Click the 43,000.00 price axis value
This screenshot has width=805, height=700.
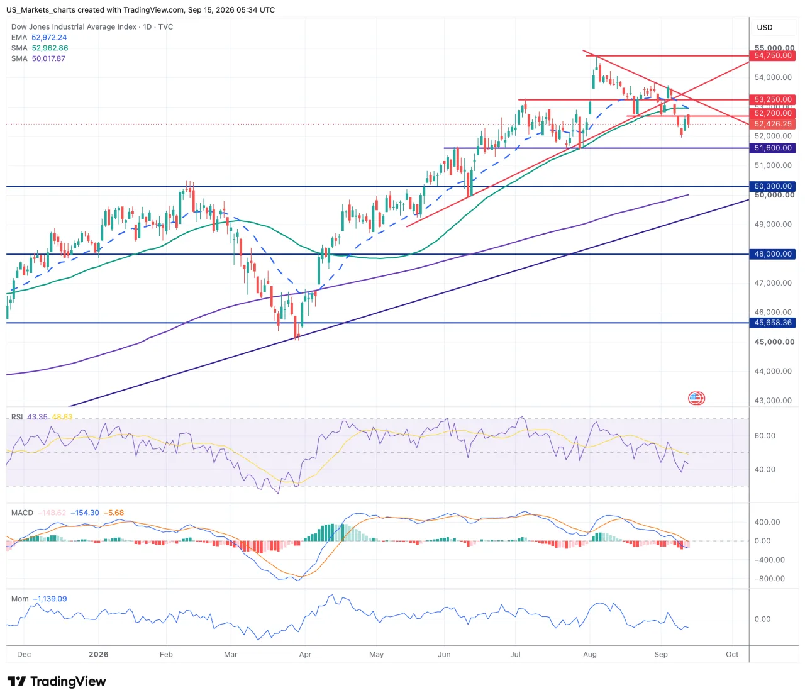point(773,400)
